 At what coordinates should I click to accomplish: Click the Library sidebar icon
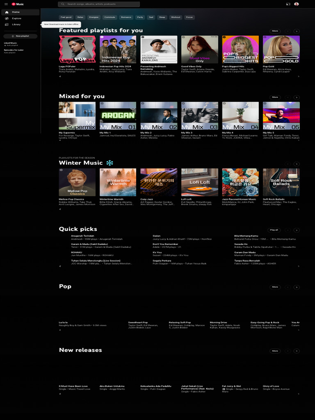(x=7, y=24)
